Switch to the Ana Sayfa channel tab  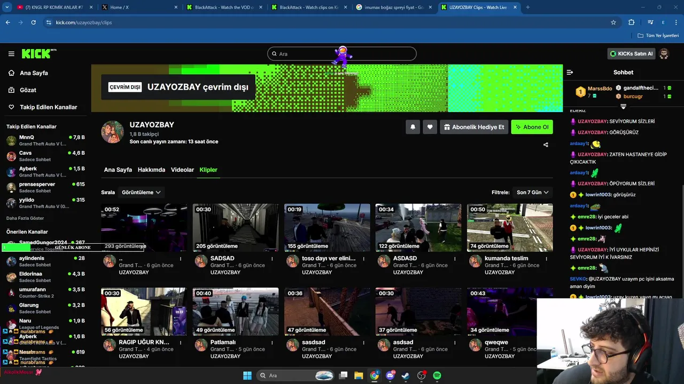(x=118, y=170)
